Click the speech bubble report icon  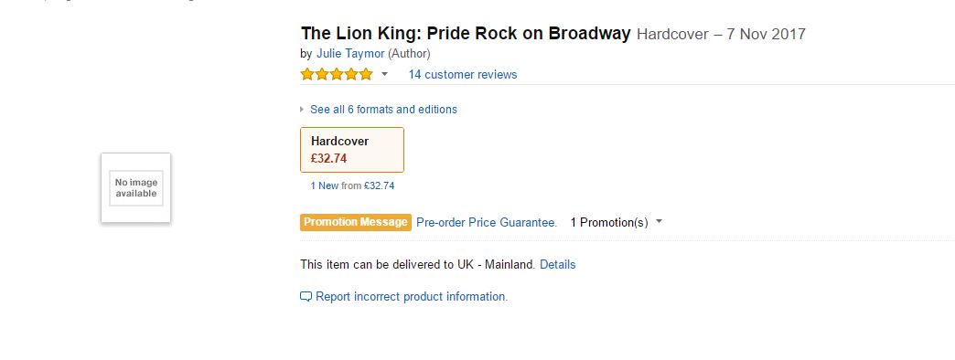click(x=306, y=297)
